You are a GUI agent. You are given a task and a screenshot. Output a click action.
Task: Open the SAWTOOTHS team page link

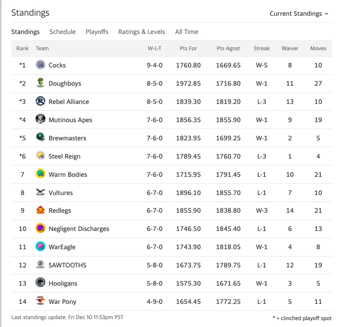pos(67,265)
